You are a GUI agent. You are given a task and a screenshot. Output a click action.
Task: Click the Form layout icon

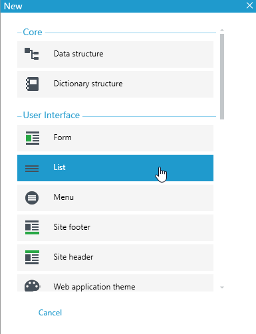(x=33, y=138)
